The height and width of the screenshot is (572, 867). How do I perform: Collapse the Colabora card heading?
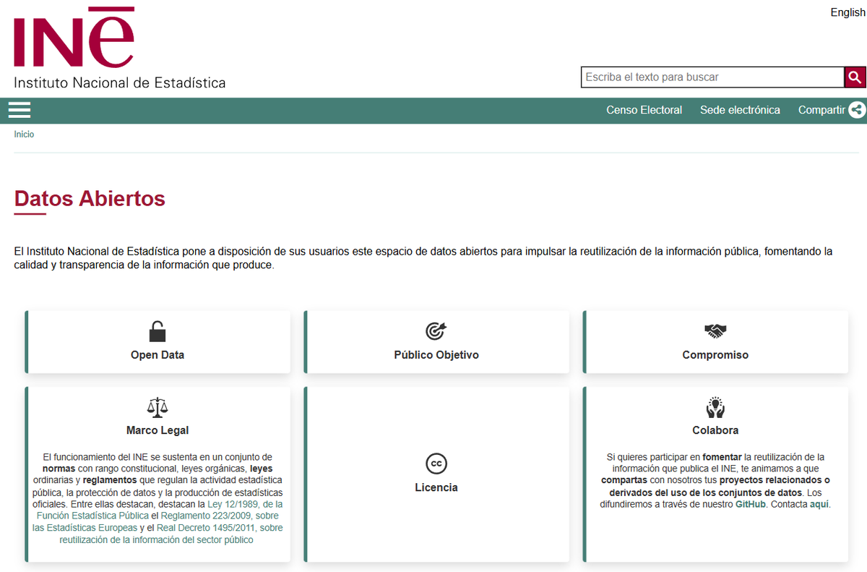point(715,430)
